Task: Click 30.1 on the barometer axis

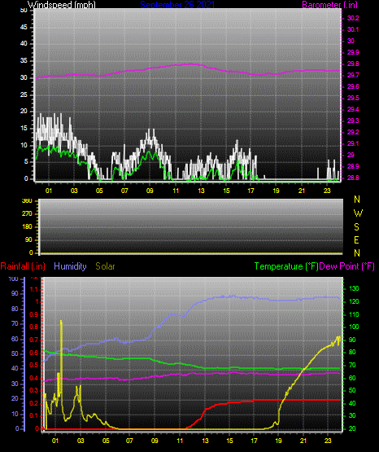Action: click(353, 29)
